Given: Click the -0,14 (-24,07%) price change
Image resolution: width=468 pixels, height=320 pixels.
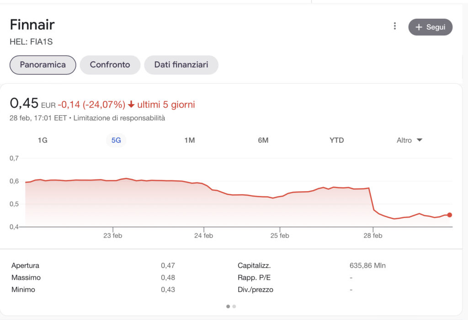Looking at the screenshot, I should [x=91, y=105].
